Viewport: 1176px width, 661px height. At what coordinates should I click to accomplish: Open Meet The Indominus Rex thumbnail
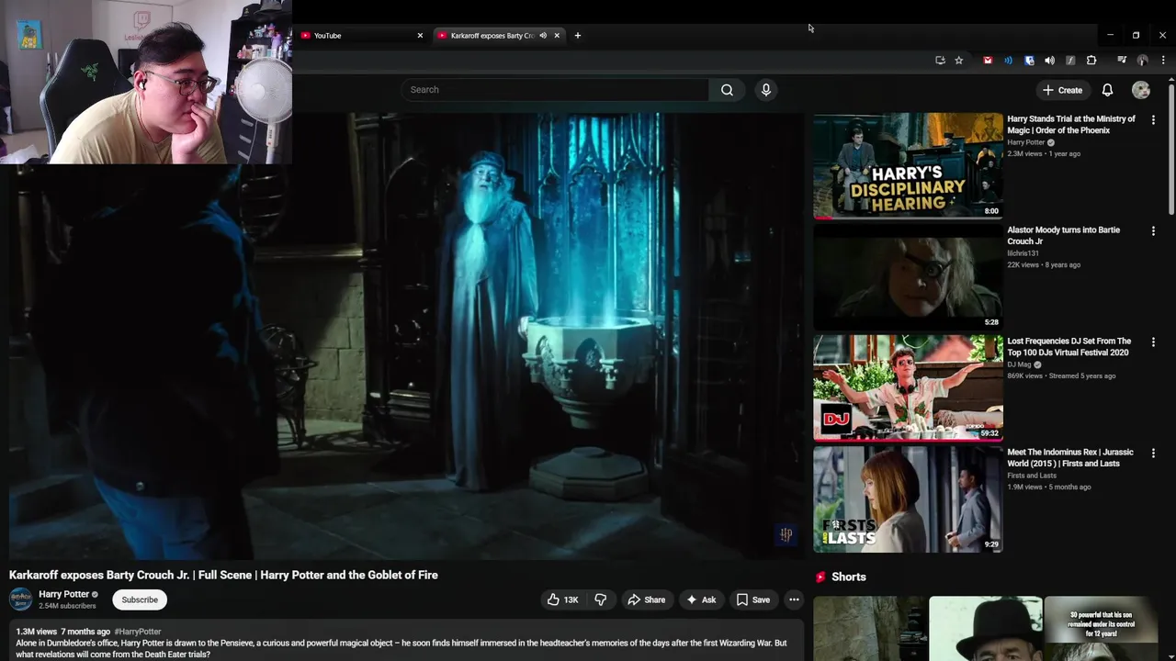tap(908, 499)
